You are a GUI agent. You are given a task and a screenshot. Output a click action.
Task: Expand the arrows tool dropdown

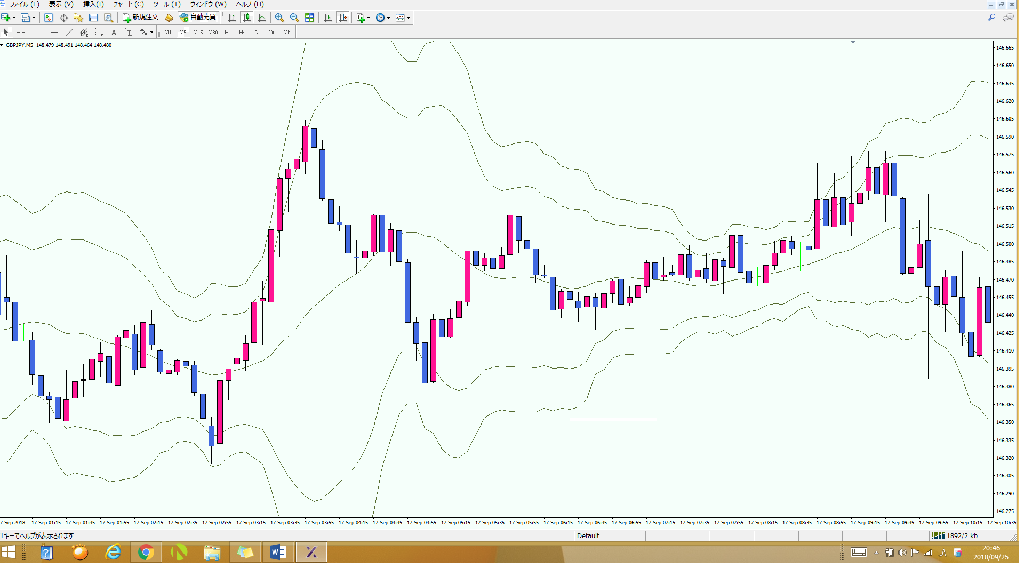click(151, 33)
